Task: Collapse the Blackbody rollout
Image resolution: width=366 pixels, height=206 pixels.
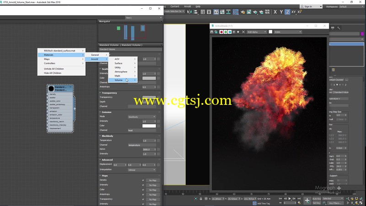Action: pos(108,136)
